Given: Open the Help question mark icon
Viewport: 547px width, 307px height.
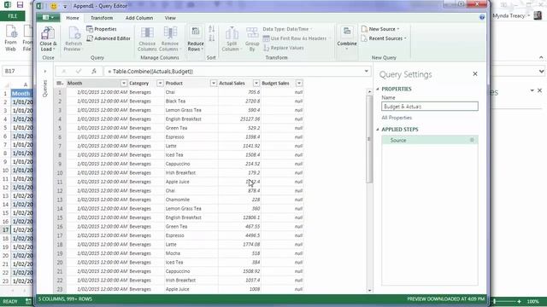Looking at the screenshot, I should (482, 17).
